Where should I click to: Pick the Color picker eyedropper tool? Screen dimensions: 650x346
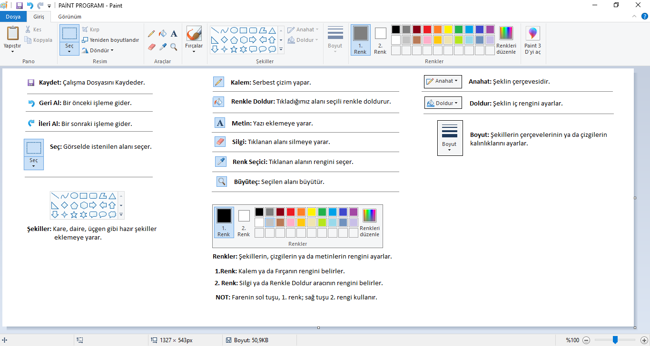point(163,47)
